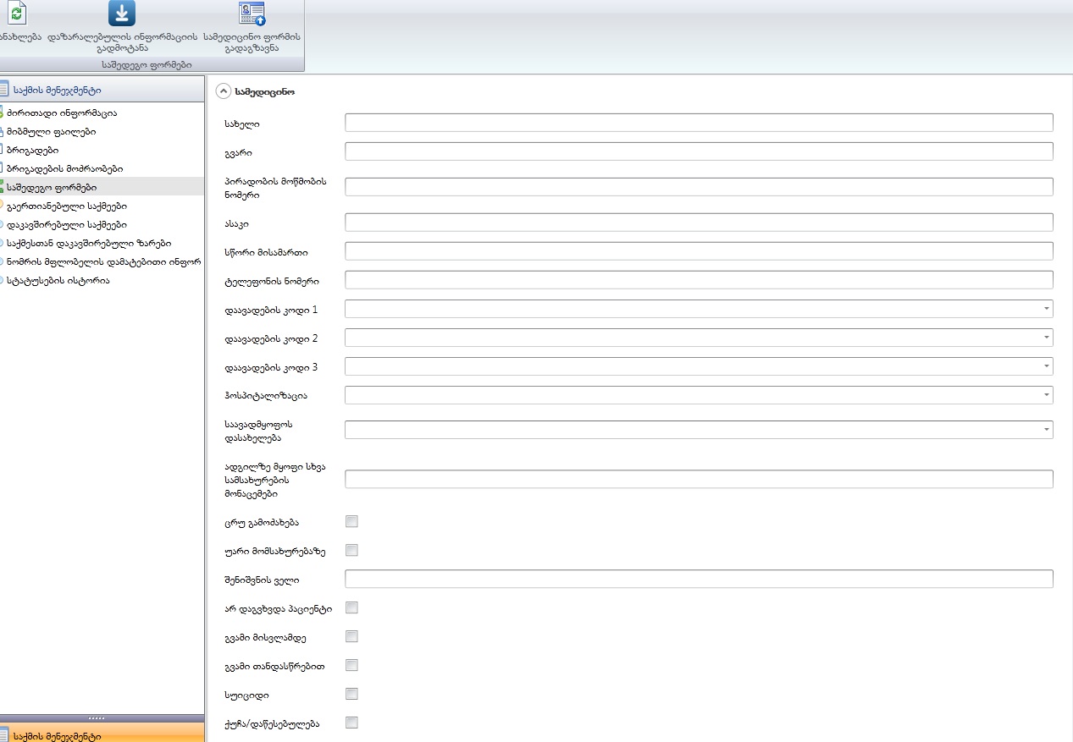Open ბრიგადები in the sidebar
The height and width of the screenshot is (742, 1073).
click(32, 150)
